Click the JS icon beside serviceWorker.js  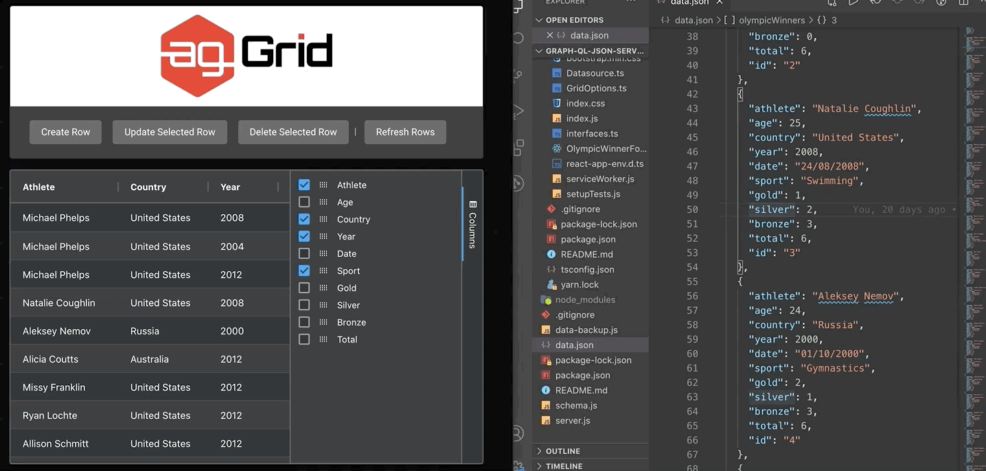coord(557,179)
